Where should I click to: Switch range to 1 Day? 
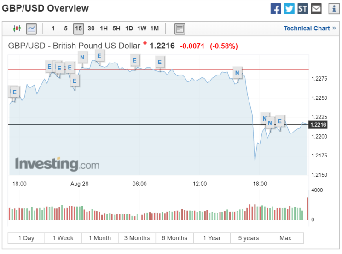26,238
